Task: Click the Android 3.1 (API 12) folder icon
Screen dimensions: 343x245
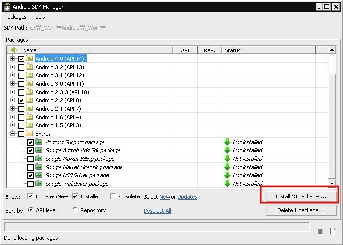Action: [29, 75]
